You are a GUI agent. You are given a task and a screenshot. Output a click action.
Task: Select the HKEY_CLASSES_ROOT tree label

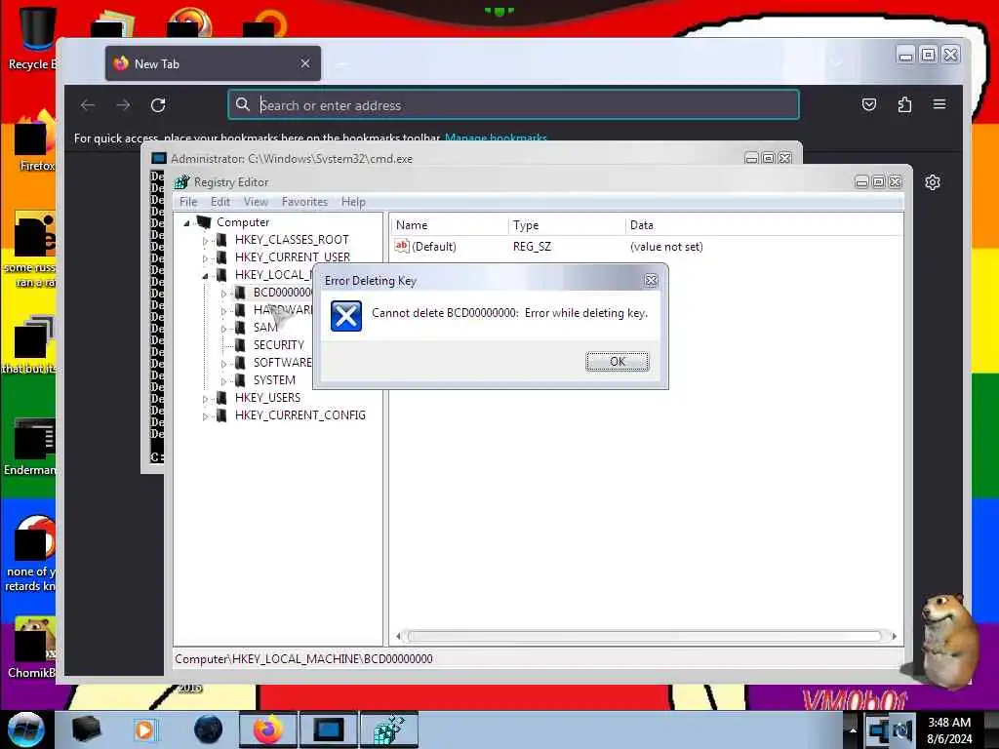(x=292, y=240)
